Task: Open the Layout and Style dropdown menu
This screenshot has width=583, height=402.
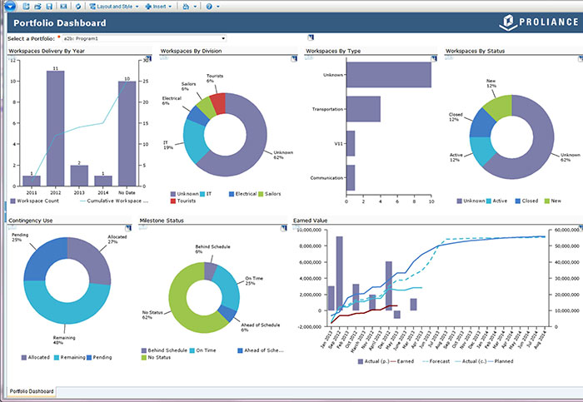Action: (114, 7)
